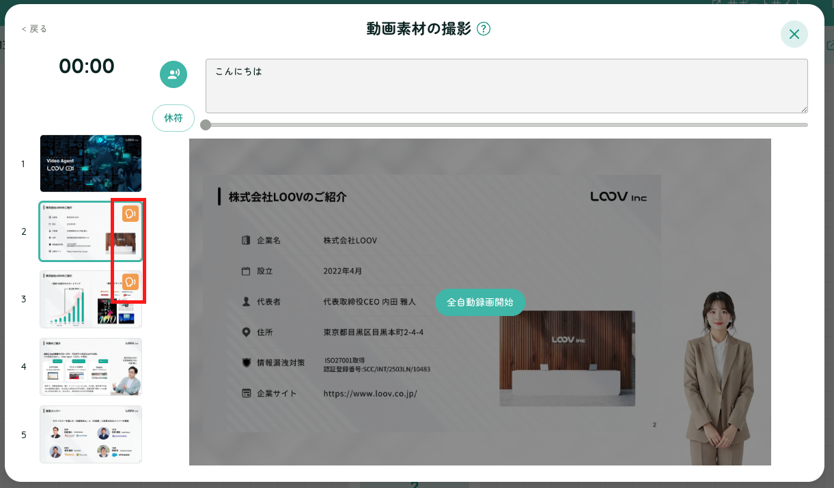Click the narration text field containing こんにちは

[x=507, y=86]
